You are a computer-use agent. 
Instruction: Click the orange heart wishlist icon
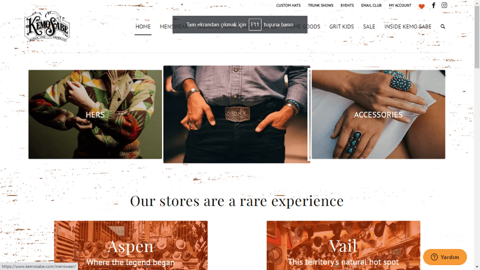[421, 6]
